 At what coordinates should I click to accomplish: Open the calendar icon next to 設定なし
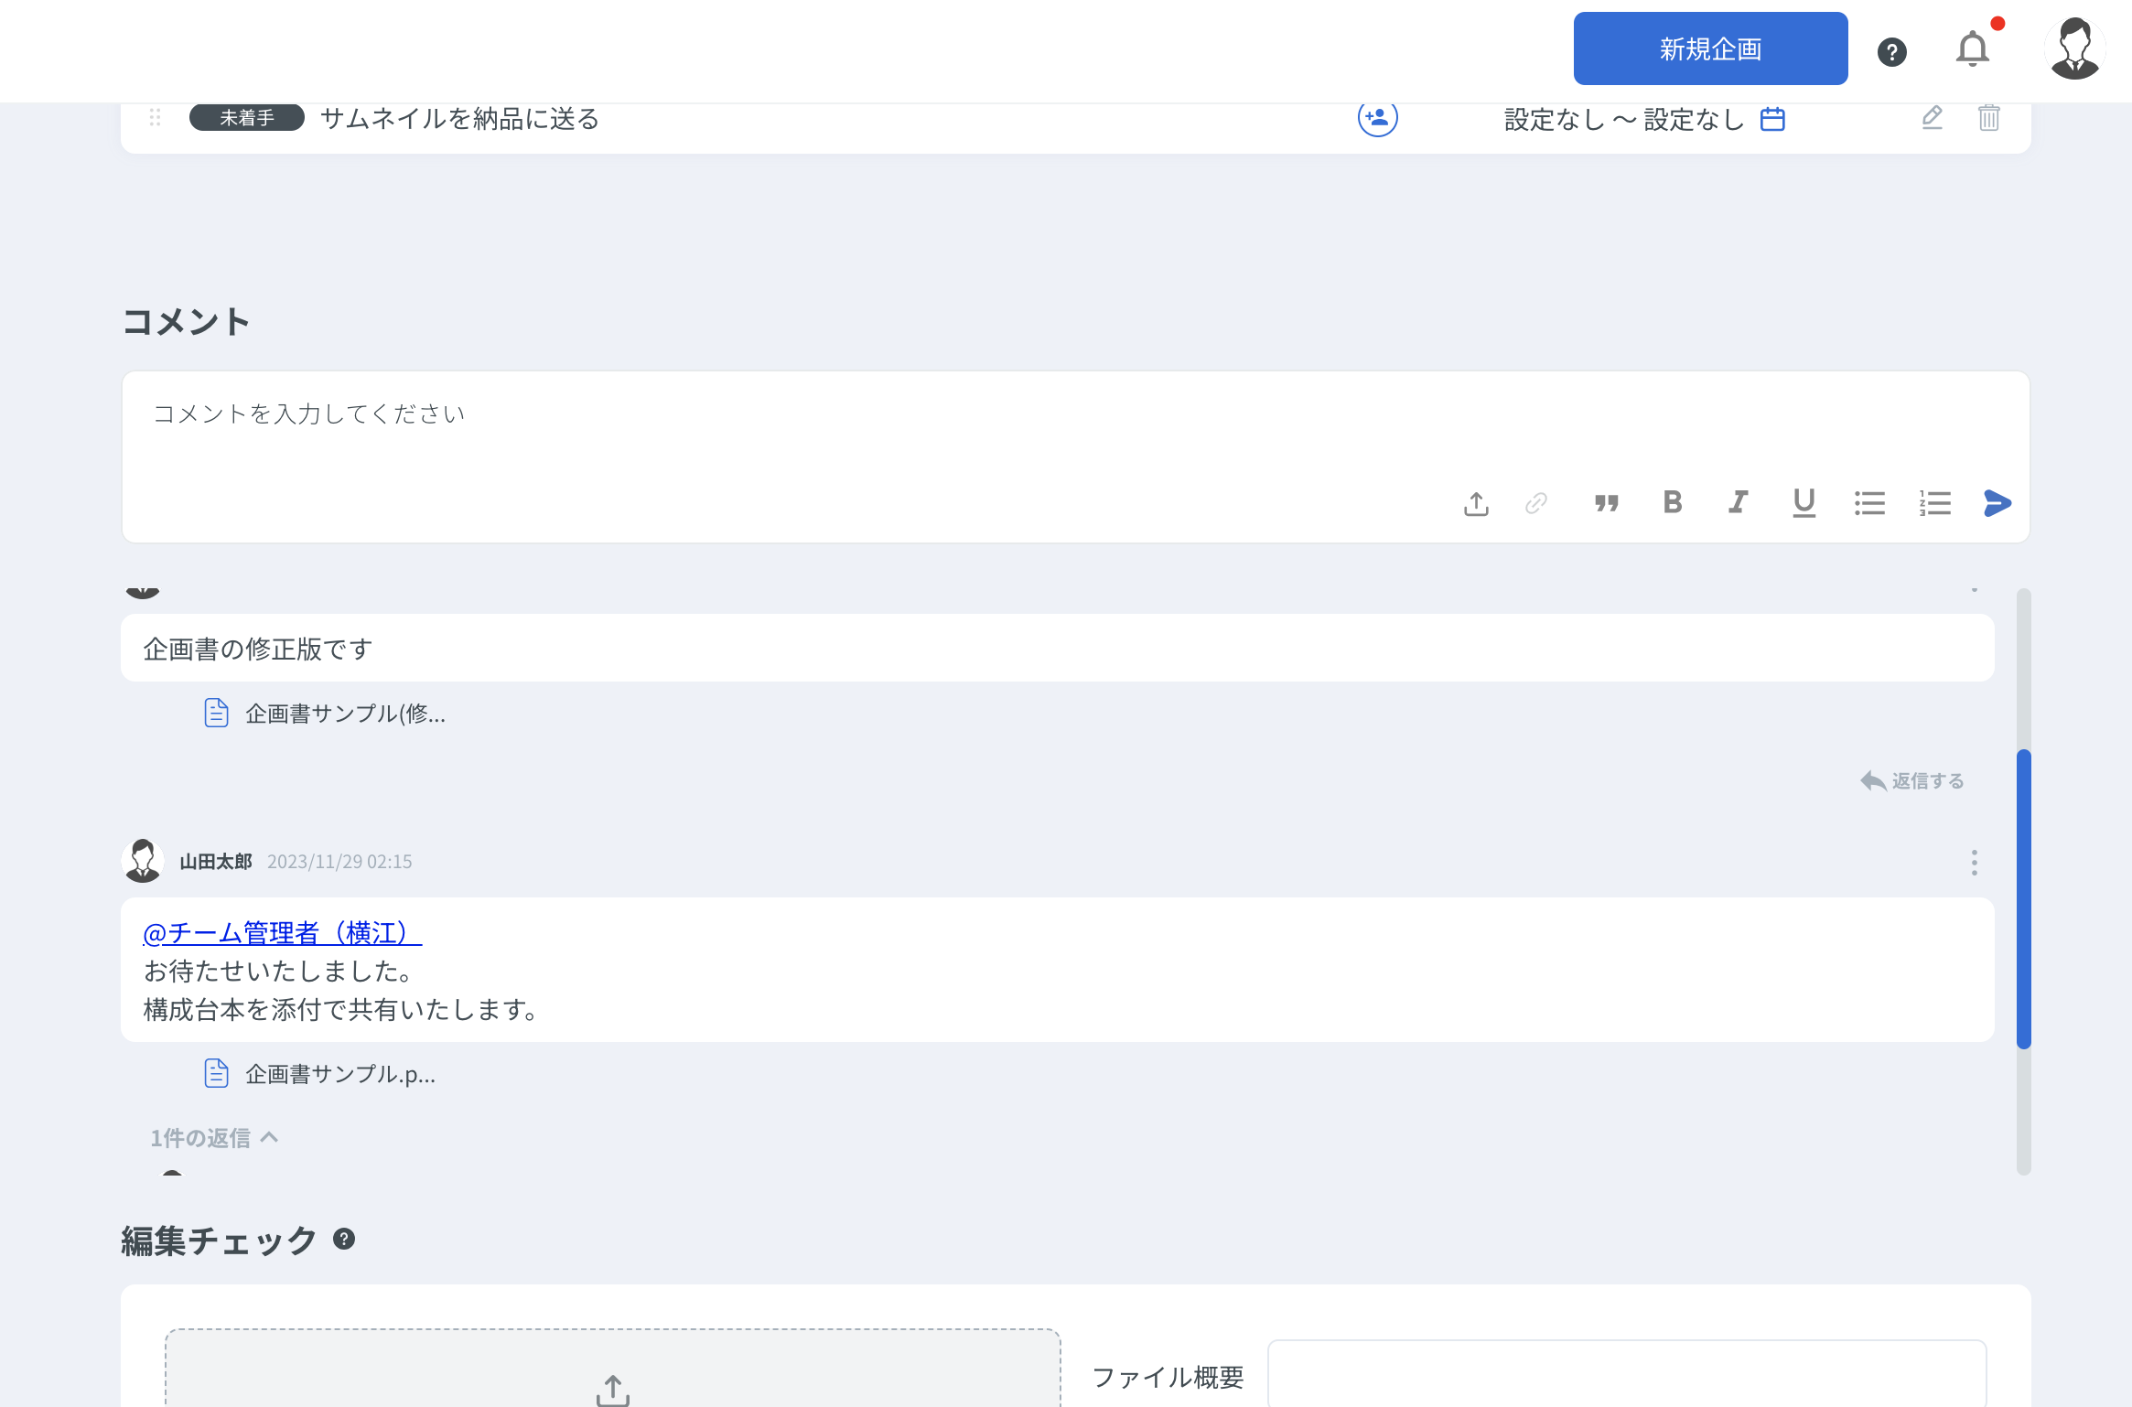coord(1772,119)
